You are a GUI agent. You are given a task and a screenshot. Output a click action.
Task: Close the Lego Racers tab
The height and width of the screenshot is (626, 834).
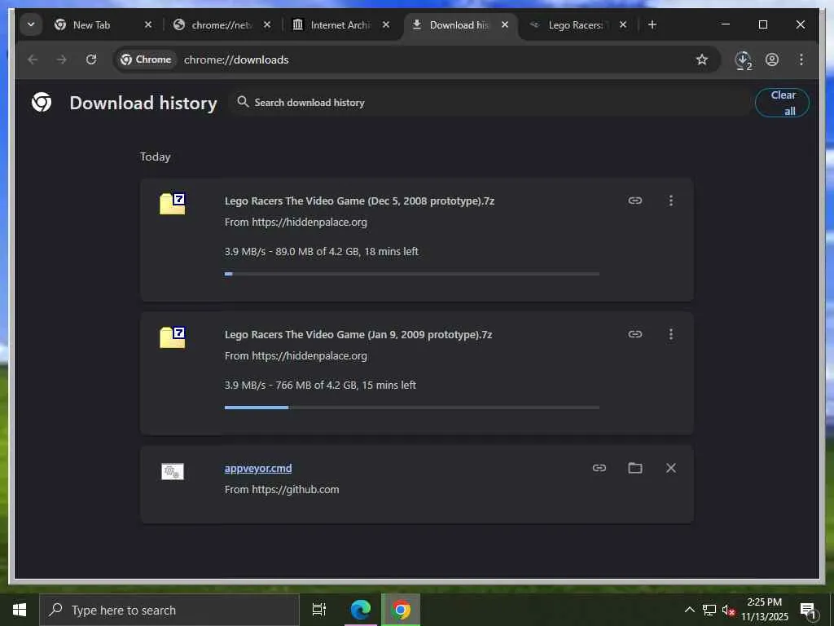point(623,25)
